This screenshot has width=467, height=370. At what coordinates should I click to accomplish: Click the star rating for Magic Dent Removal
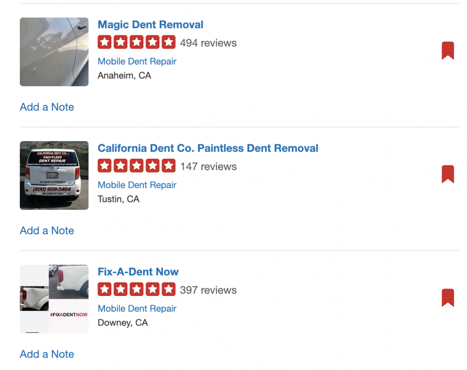click(x=136, y=42)
